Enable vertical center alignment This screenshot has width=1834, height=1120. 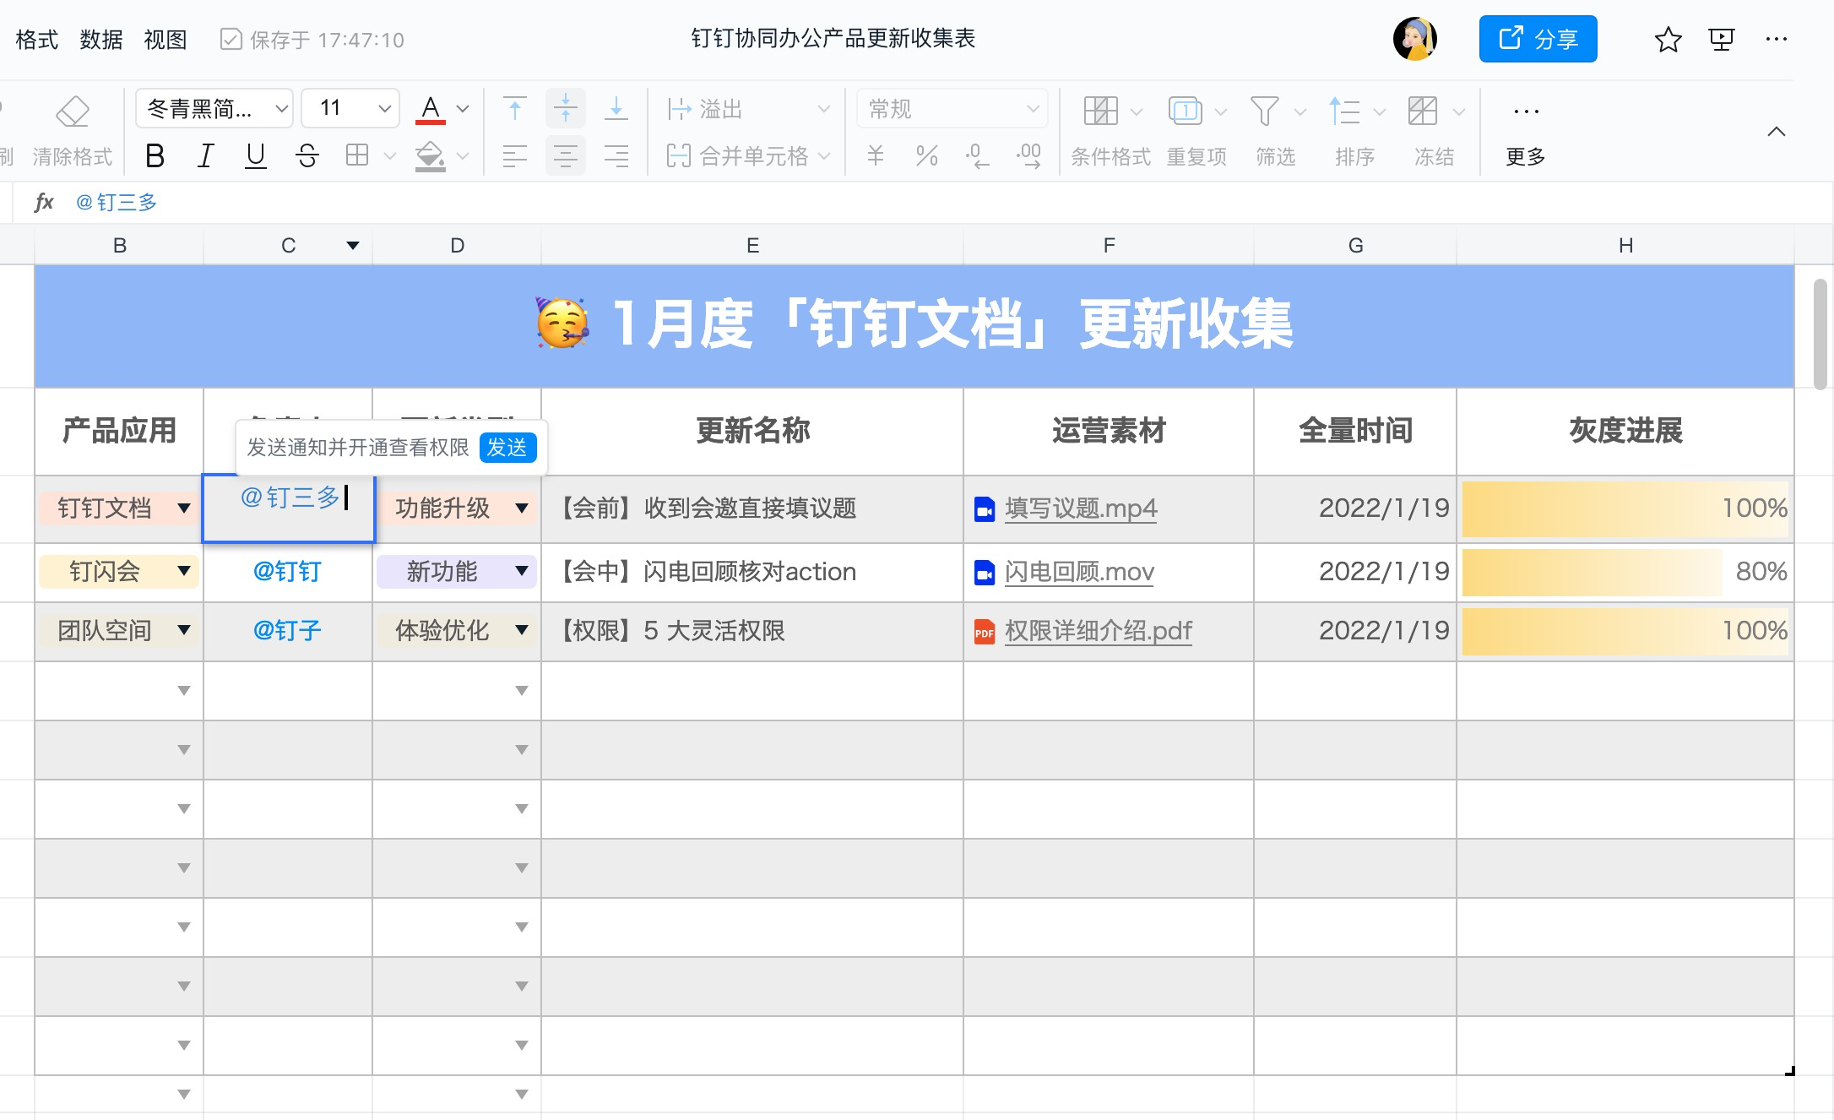(x=566, y=108)
